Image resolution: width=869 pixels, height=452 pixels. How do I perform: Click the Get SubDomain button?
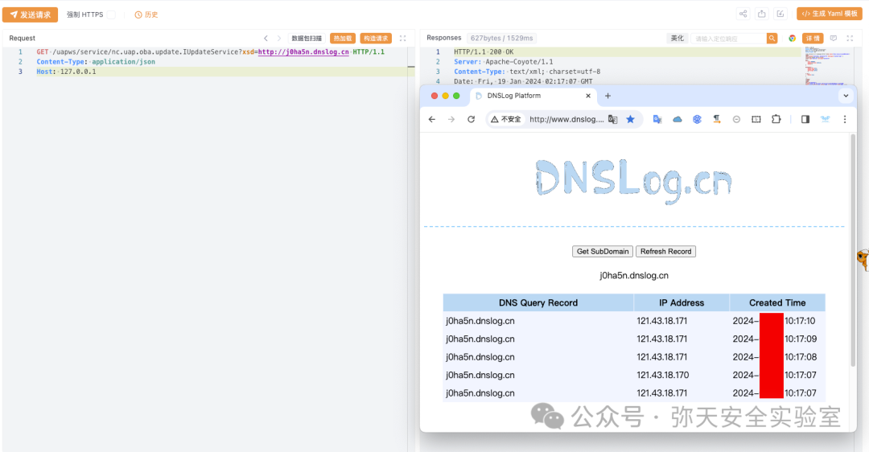coord(603,252)
